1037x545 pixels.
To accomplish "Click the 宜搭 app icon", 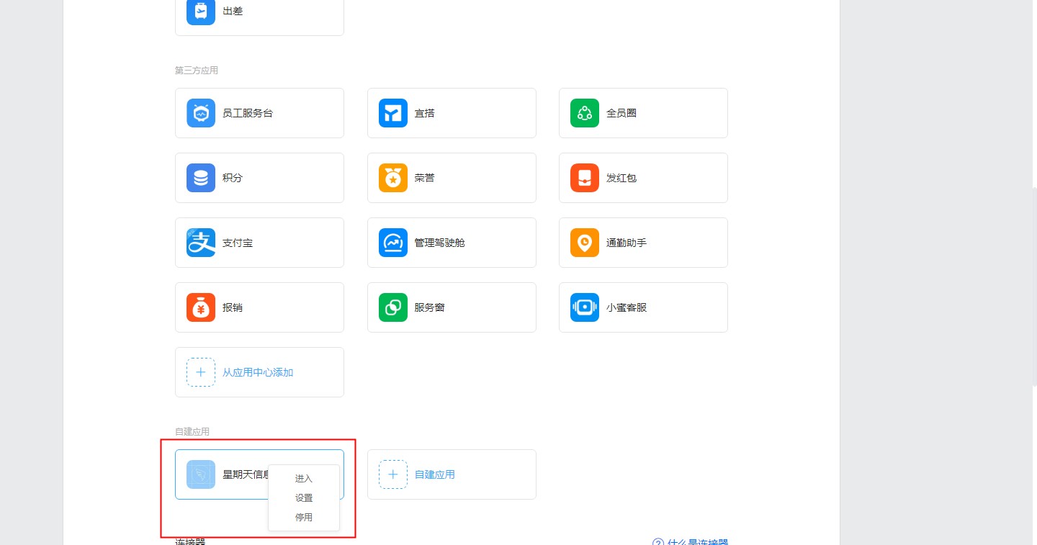I will [392, 113].
